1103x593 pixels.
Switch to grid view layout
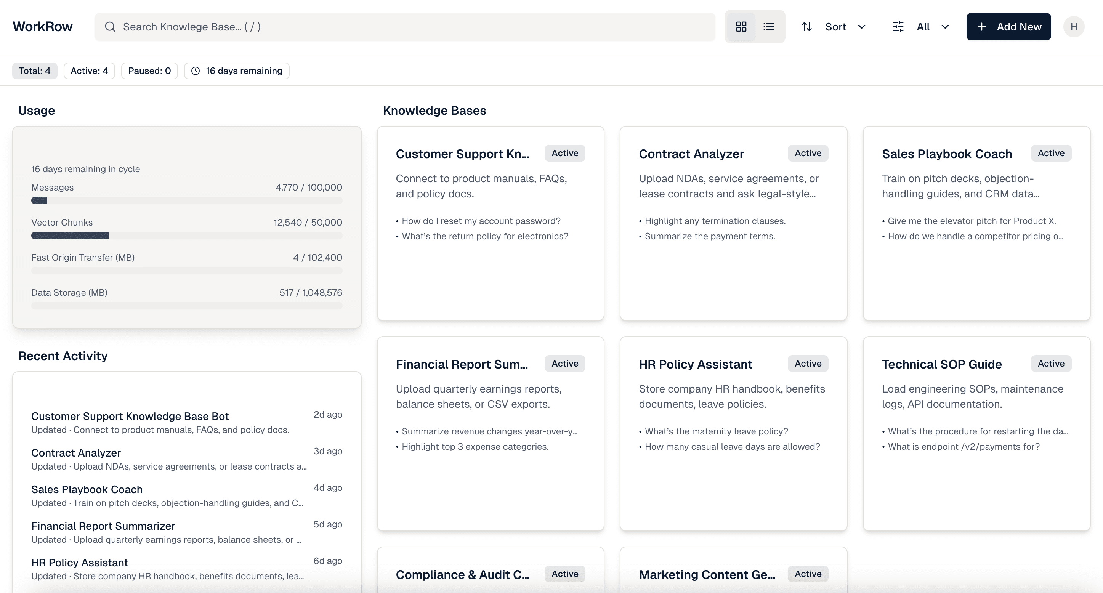(x=741, y=27)
